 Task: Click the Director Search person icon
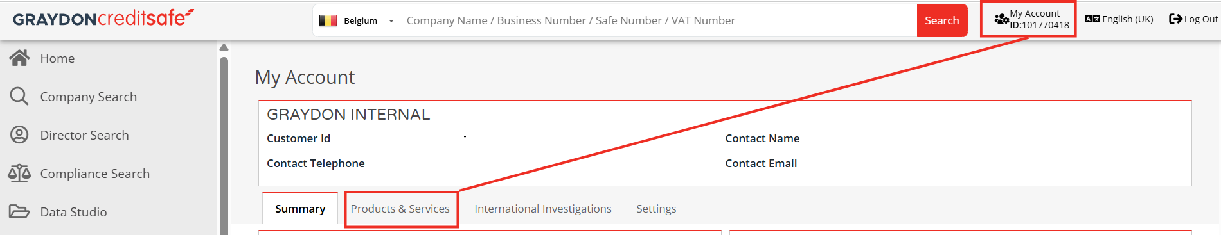pyautogui.click(x=19, y=135)
